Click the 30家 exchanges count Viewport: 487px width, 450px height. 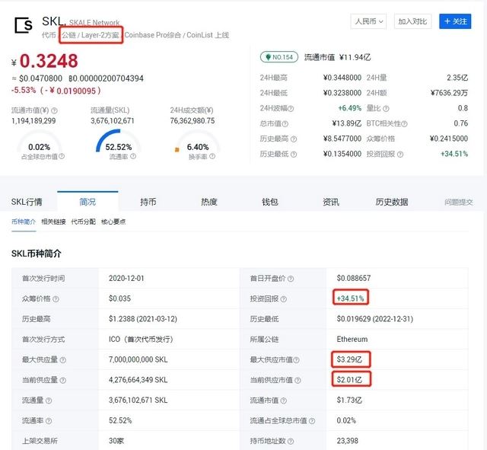[116, 441]
